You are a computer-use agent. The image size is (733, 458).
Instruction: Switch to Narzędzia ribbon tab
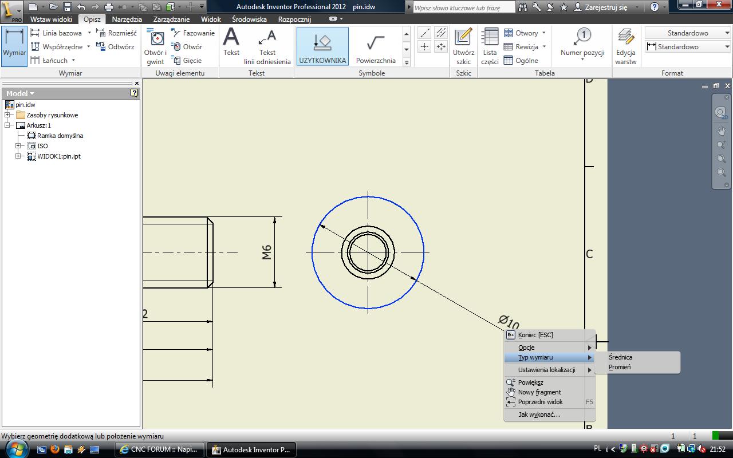pos(127,19)
